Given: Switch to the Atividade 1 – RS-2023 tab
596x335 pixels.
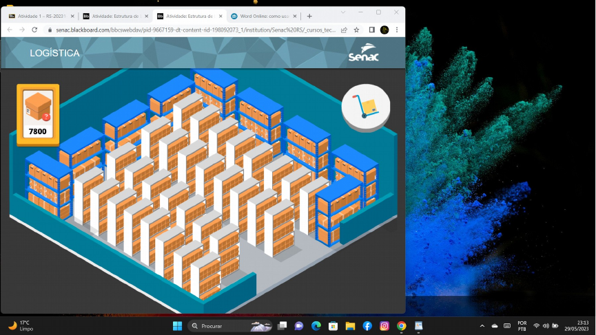Looking at the screenshot, I should pyautogui.click(x=39, y=16).
